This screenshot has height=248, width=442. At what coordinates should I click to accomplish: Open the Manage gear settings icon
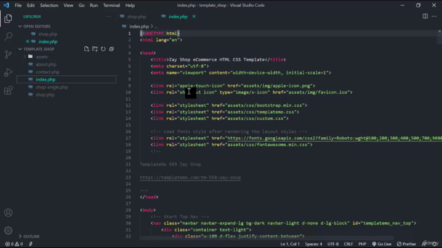[8, 231]
